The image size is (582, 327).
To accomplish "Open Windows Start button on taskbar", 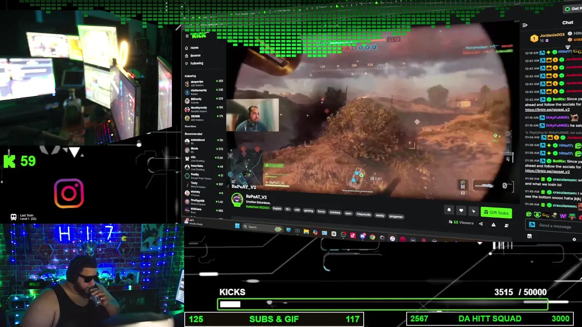I will click(237, 226).
